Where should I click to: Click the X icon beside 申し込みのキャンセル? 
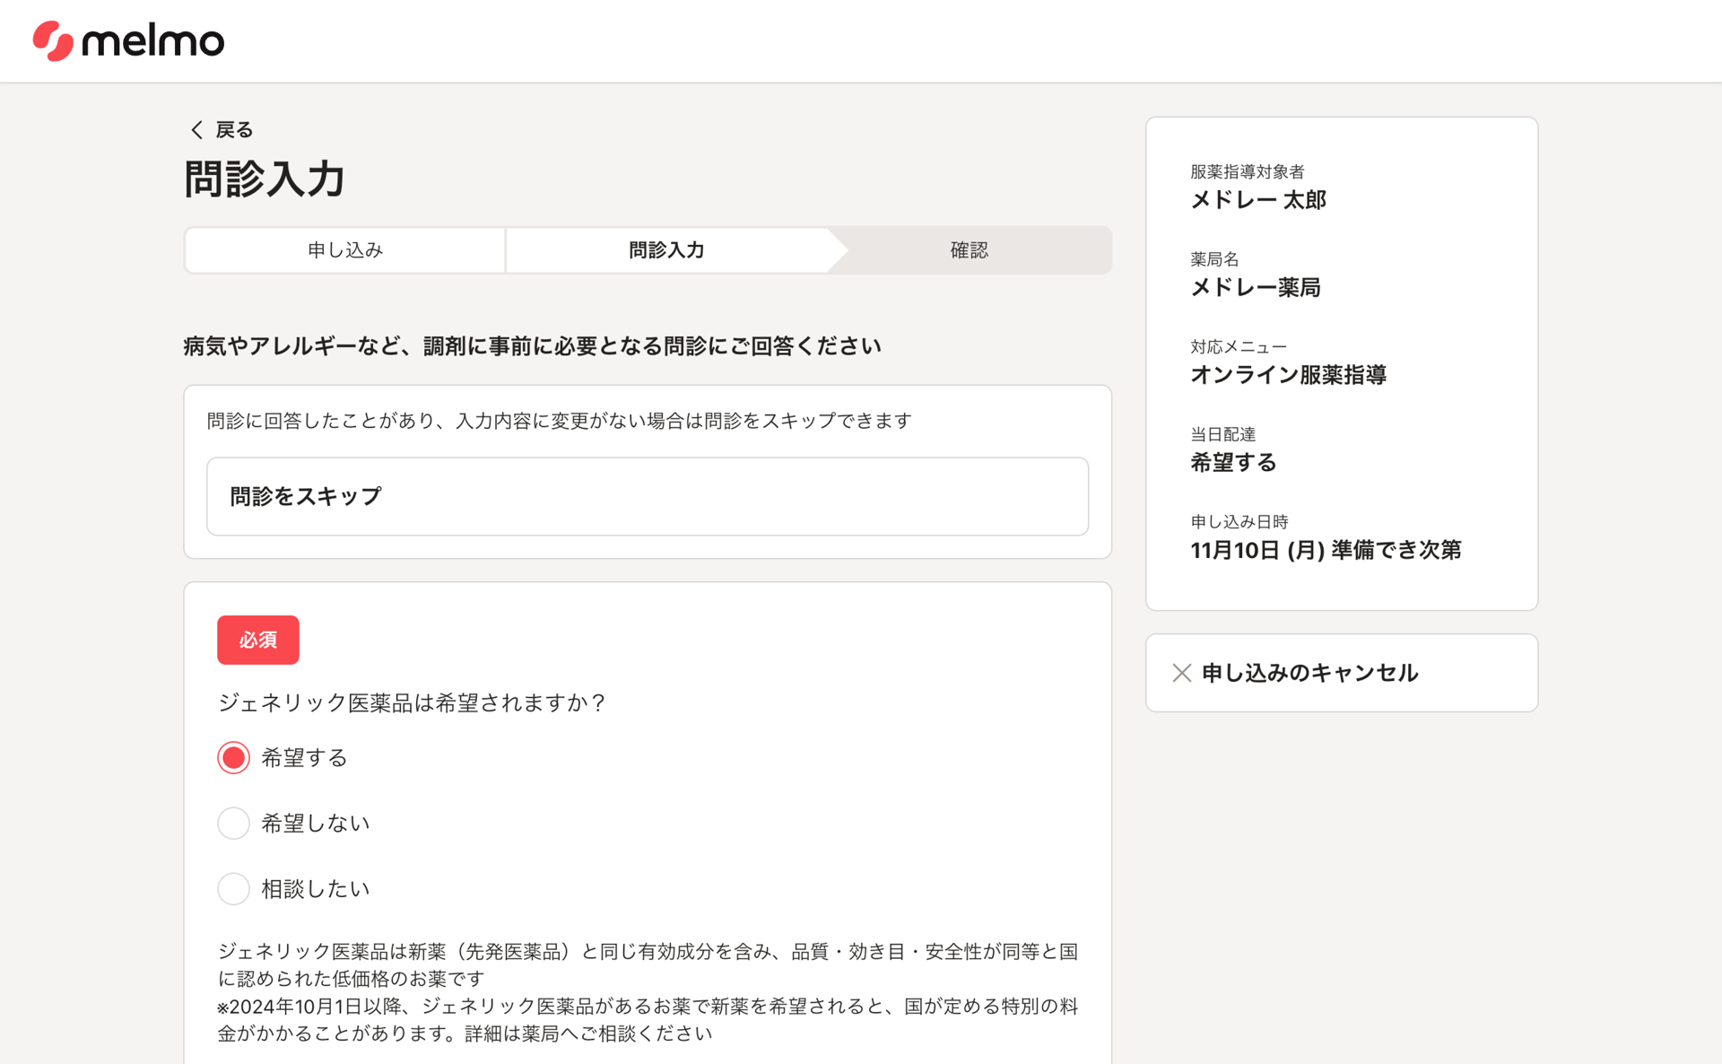pyautogui.click(x=1181, y=673)
